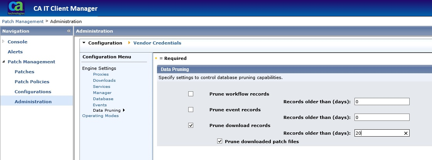The height and width of the screenshot is (160, 432).
Task: Open Downloads settings
Action: [x=104, y=80]
